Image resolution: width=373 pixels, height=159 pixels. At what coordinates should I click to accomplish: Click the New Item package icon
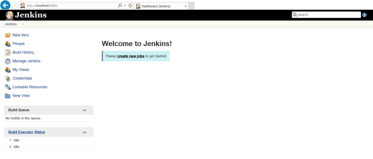pos(8,35)
